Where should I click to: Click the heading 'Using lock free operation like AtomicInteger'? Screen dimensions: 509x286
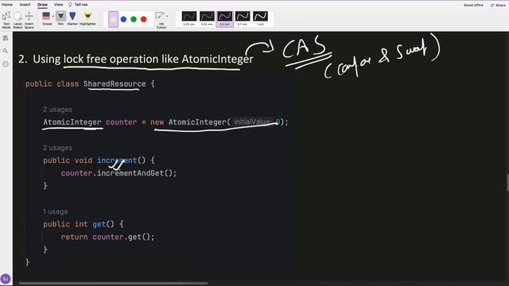click(x=143, y=59)
